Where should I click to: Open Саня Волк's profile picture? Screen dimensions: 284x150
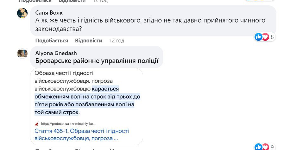(x=22, y=13)
